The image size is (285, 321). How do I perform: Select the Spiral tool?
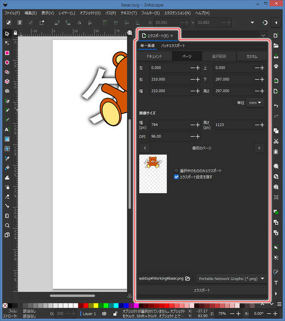[7, 91]
